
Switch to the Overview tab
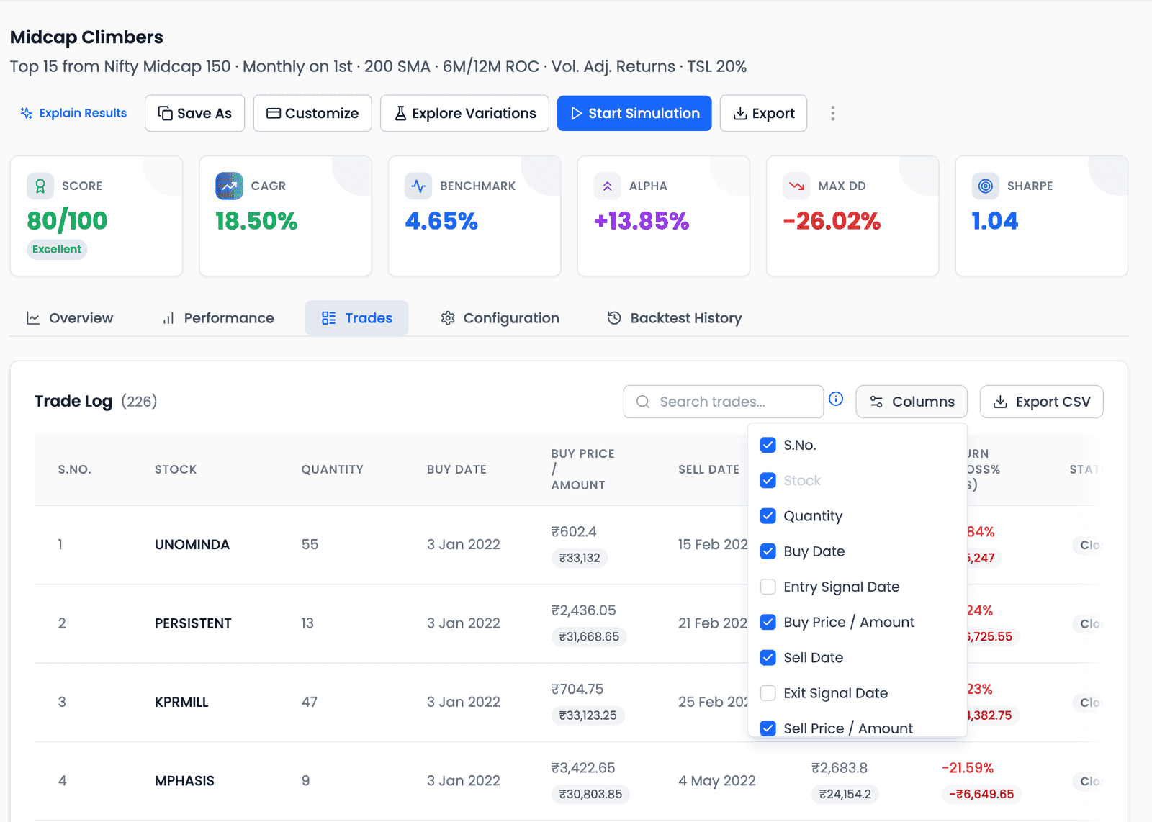click(x=70, y=318)
